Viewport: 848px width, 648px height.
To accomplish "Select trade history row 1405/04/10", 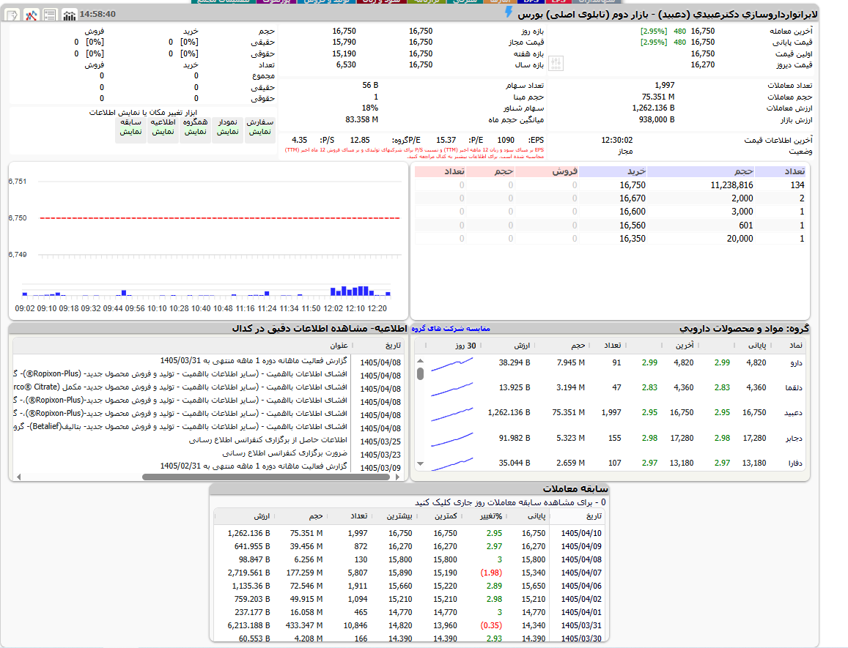I will pos(409,533).
